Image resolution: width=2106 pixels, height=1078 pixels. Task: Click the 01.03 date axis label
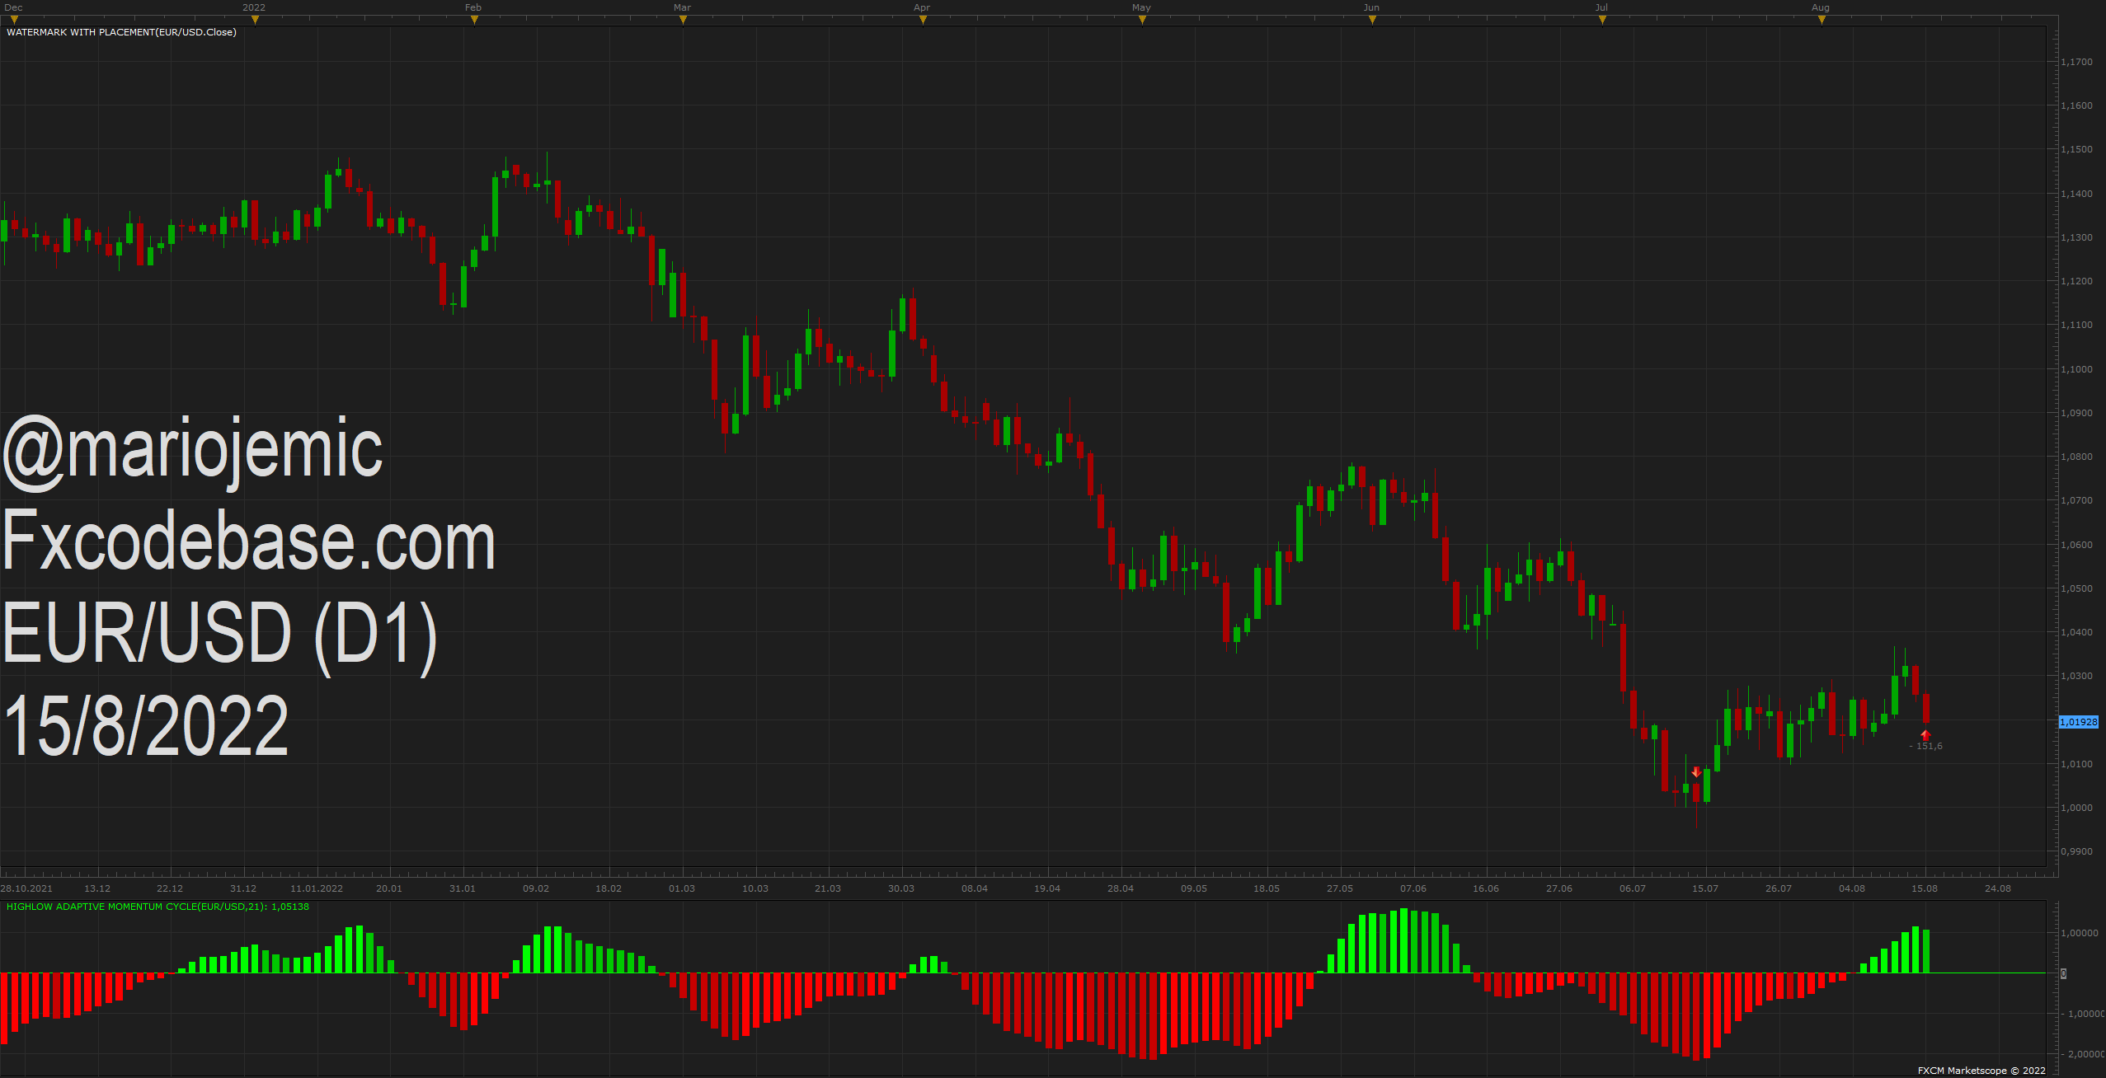pos(682,888)
